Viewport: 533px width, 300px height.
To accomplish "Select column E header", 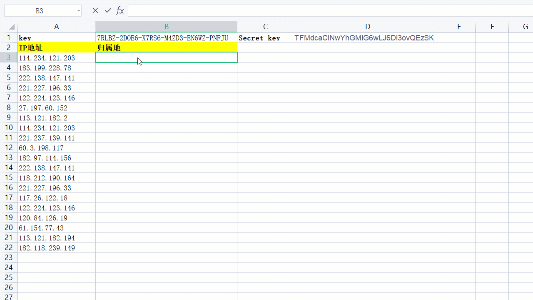I will [459, 27].
